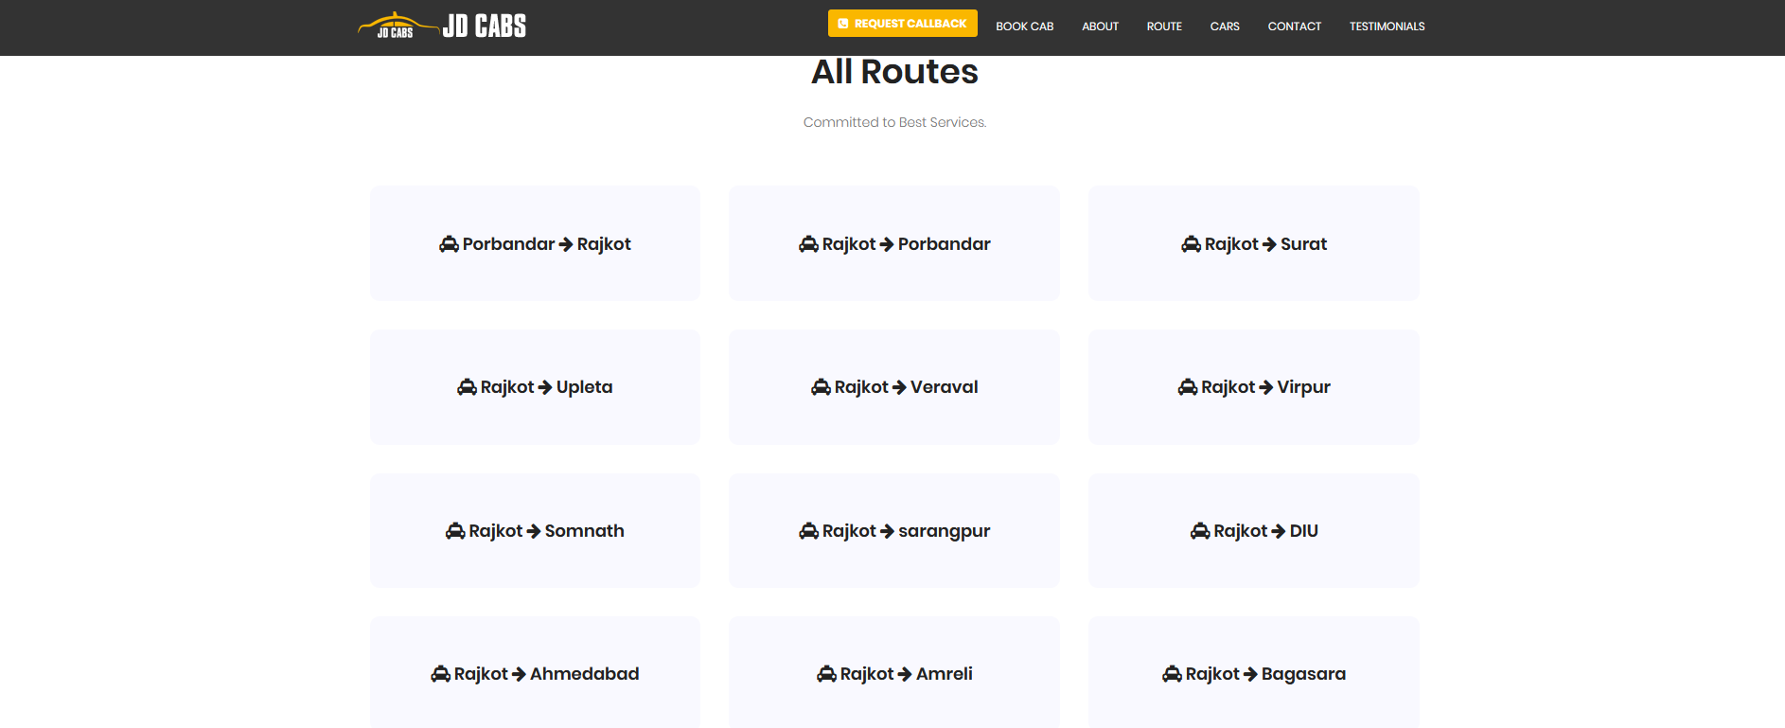The width and height of the screenshot is (1785, 728).
Task: Open the Route menu item
Action: coord(1164,27)
